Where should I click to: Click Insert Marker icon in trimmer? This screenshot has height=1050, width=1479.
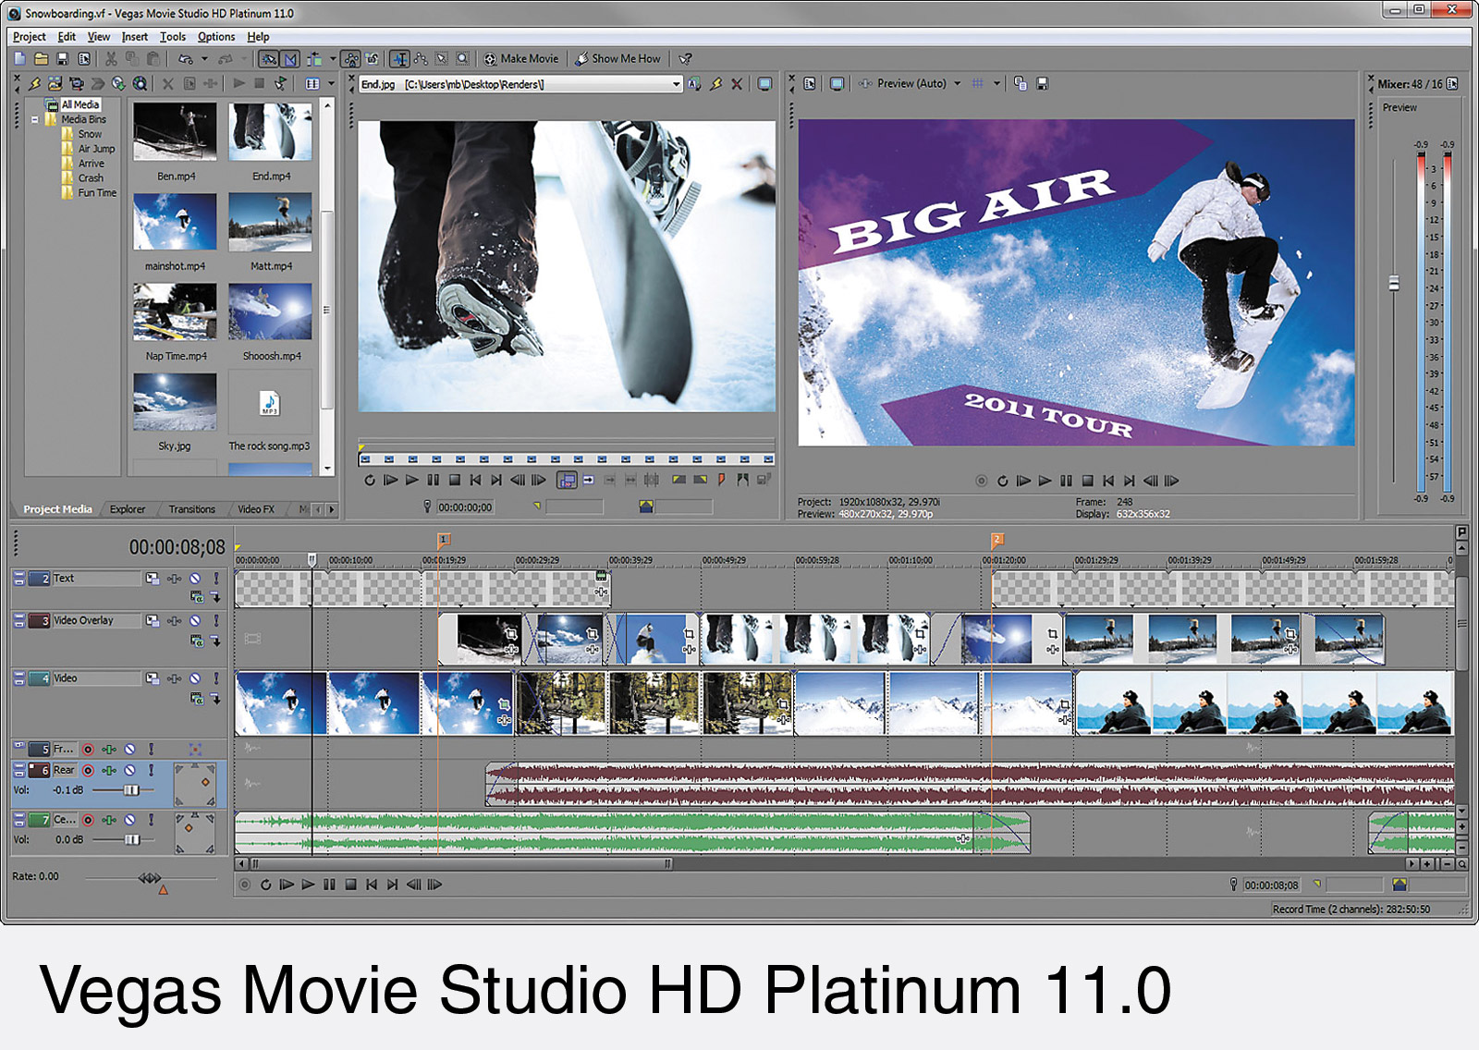coord(721,480)
